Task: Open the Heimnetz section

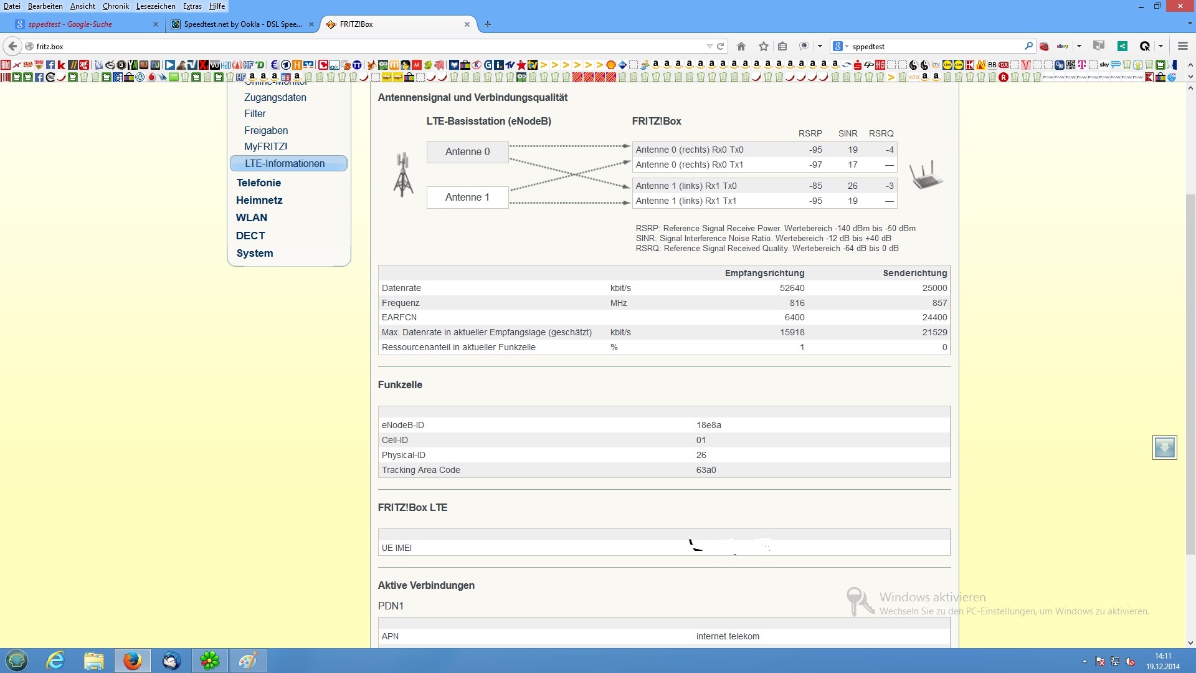Action: (259, 200)
